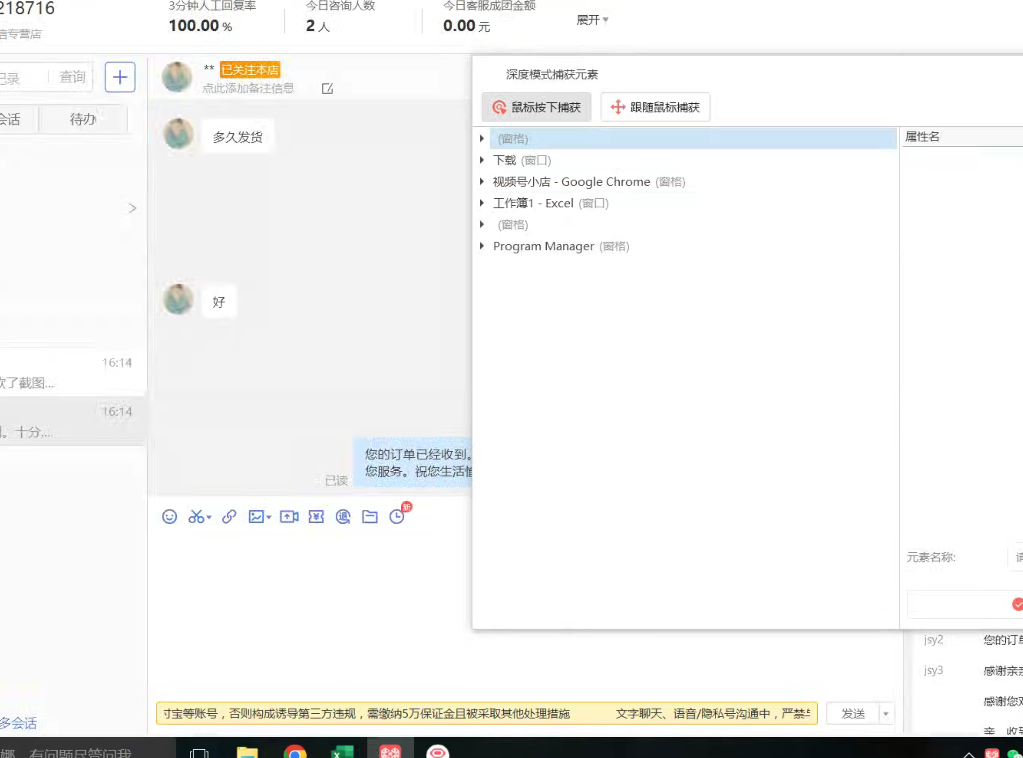This screenshot has width=1023, height=758.
Task: Expand 视频号小店 - Google Chrome tree node
Action: pos(482,182)
